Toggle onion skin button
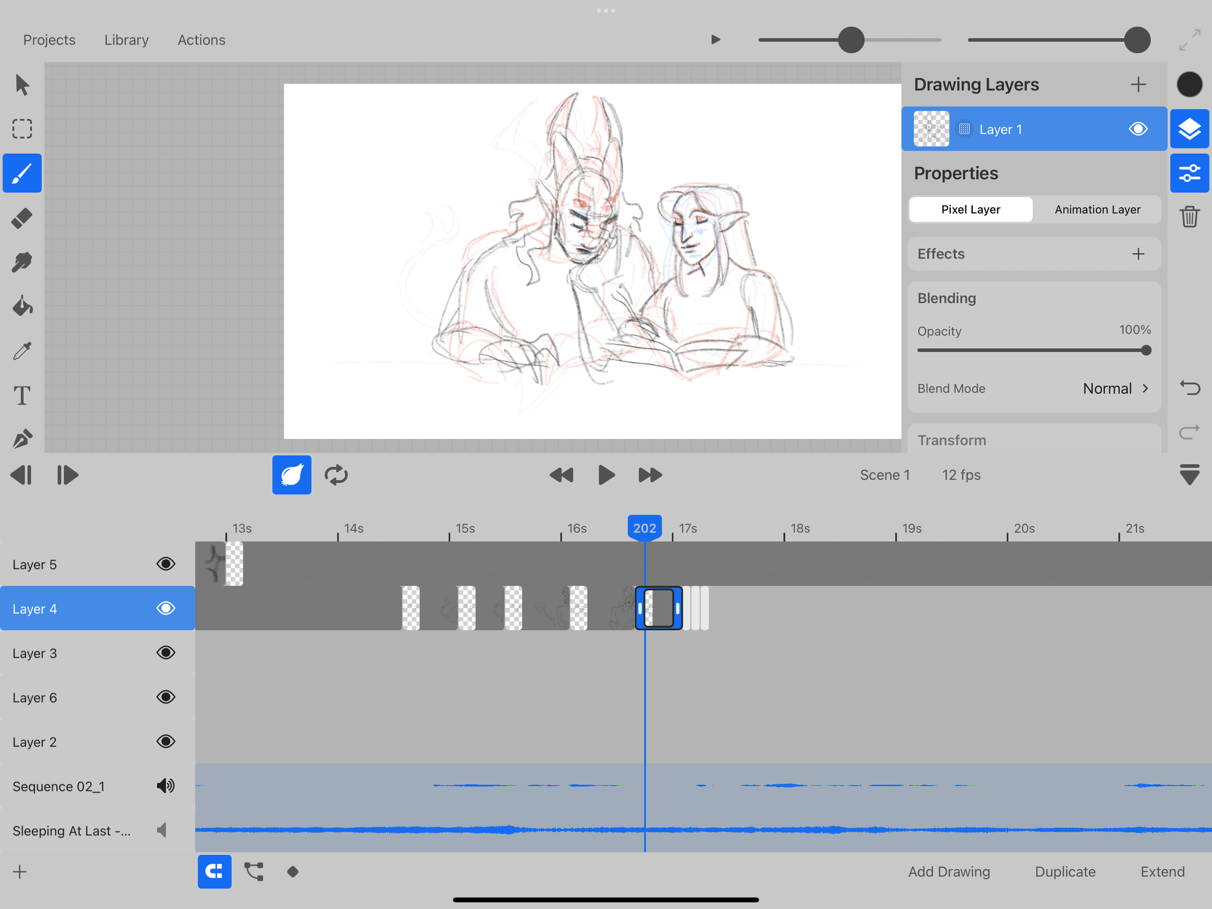The width and height of the screenshot is (1212, 909). pyautogui.click(x=291, y=475)
